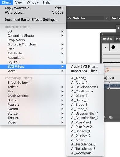The height and width of the screenshot is (157, 120).
Task: Apply AI_BevelShadow_1 filter
Action: [85, 87]
